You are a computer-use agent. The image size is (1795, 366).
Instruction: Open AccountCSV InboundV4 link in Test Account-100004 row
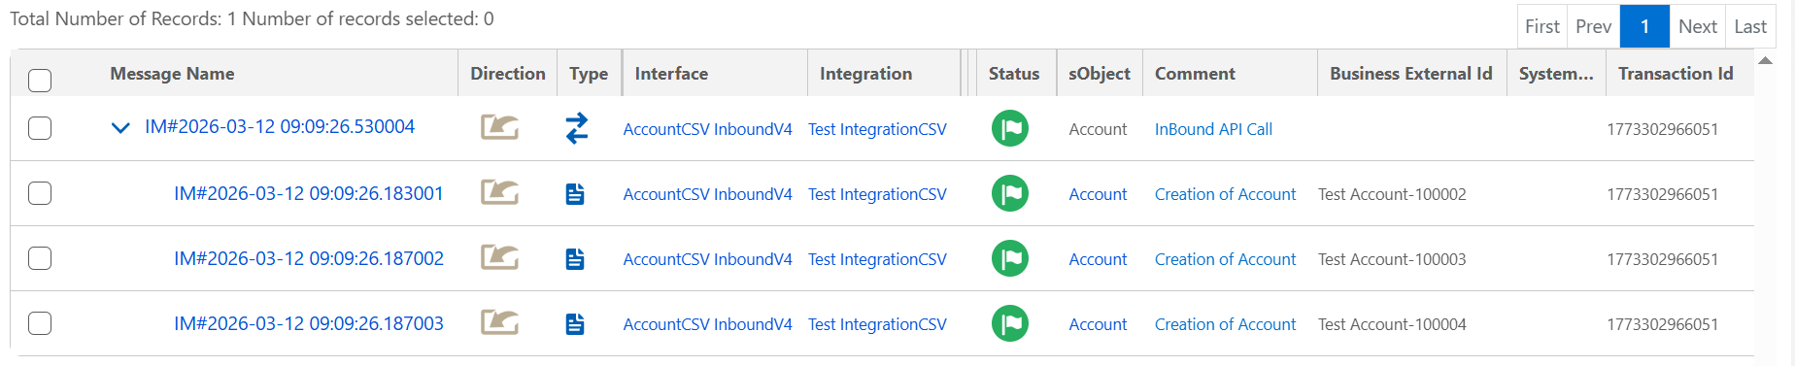(x=707, y=324)
